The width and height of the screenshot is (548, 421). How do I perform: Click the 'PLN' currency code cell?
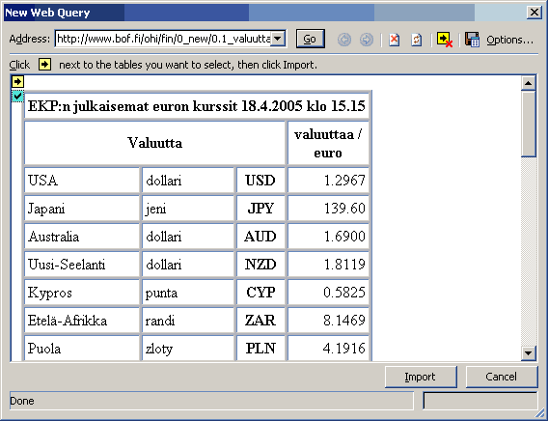260,348
